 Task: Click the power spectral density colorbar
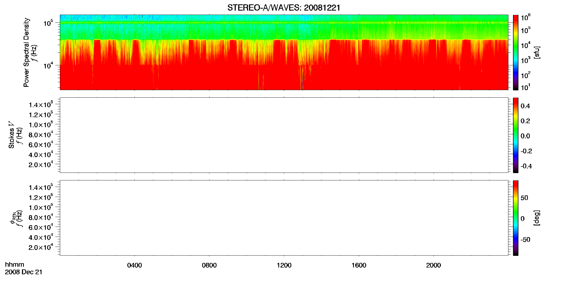(x=516, y=52)
